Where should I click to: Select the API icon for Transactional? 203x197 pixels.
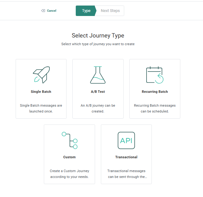tap(126, 140)
